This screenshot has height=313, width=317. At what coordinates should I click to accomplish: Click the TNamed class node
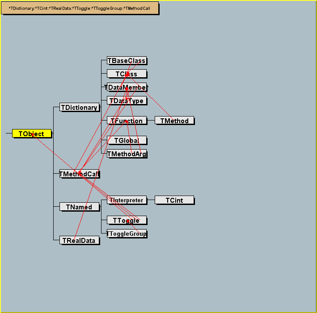[79, 207]
